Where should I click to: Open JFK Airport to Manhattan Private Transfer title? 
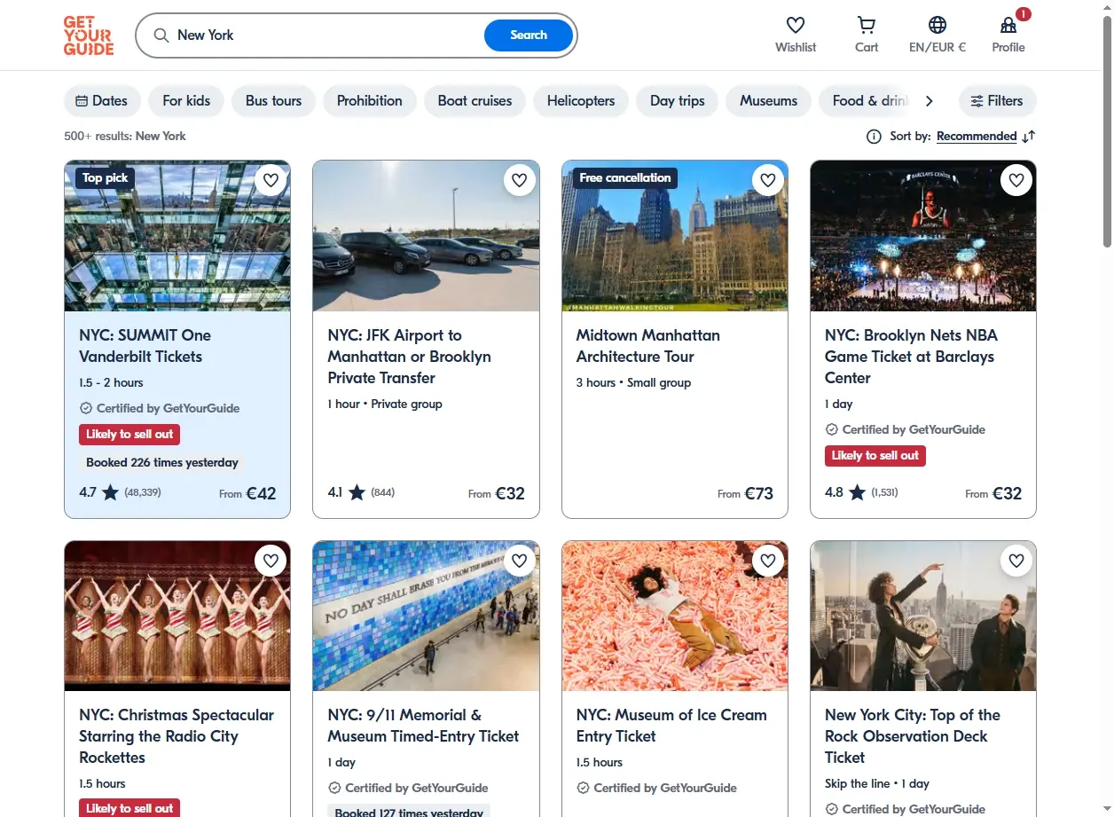pos(410,357)
